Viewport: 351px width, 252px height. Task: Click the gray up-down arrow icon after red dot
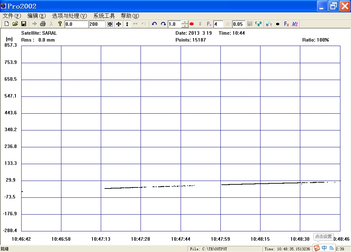coord(200,24)
